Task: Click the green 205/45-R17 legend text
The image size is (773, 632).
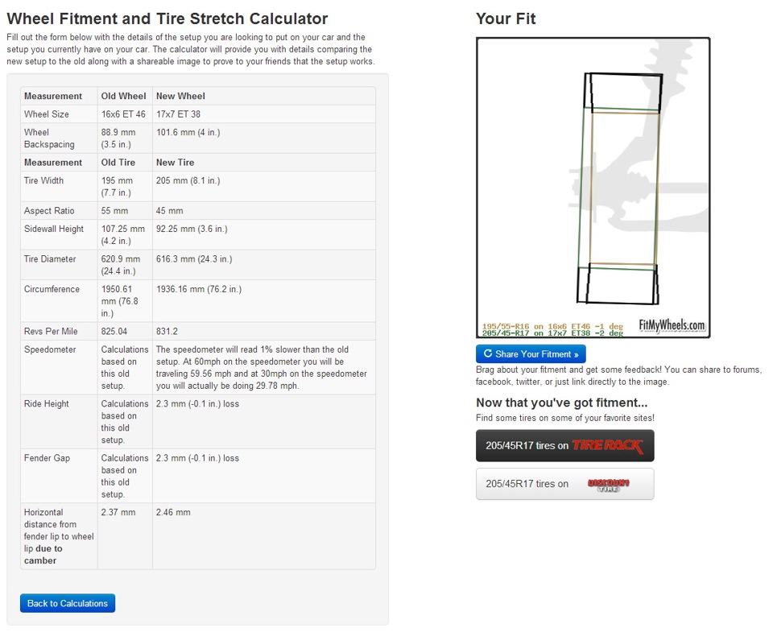Action: click(x=552, y=333)
